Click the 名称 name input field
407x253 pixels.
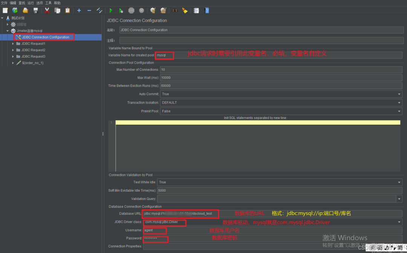coord(226,30)
